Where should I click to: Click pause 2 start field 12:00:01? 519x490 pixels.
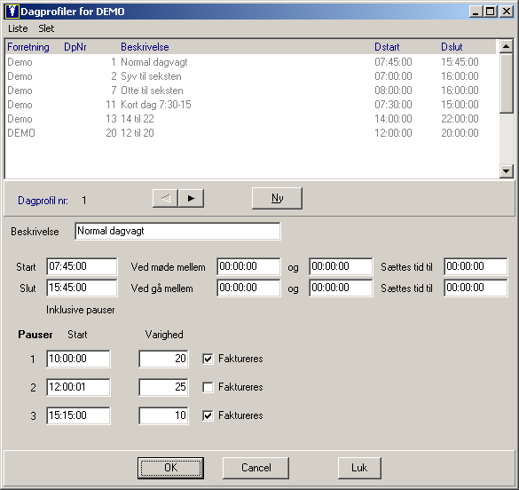pyautogui.click(x=78, y=387)
